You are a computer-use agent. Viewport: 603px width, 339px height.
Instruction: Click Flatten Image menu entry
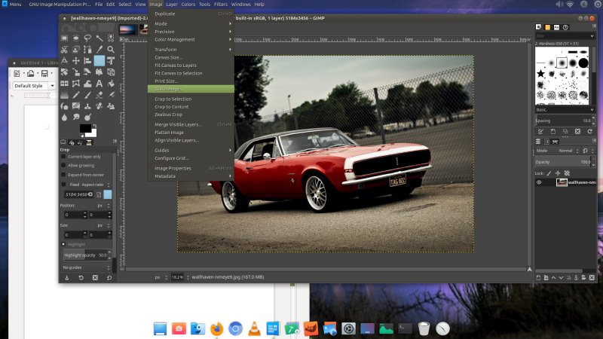point(169,132)
